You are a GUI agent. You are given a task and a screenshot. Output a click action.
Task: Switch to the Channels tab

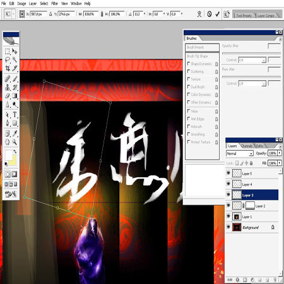[246, 146]
